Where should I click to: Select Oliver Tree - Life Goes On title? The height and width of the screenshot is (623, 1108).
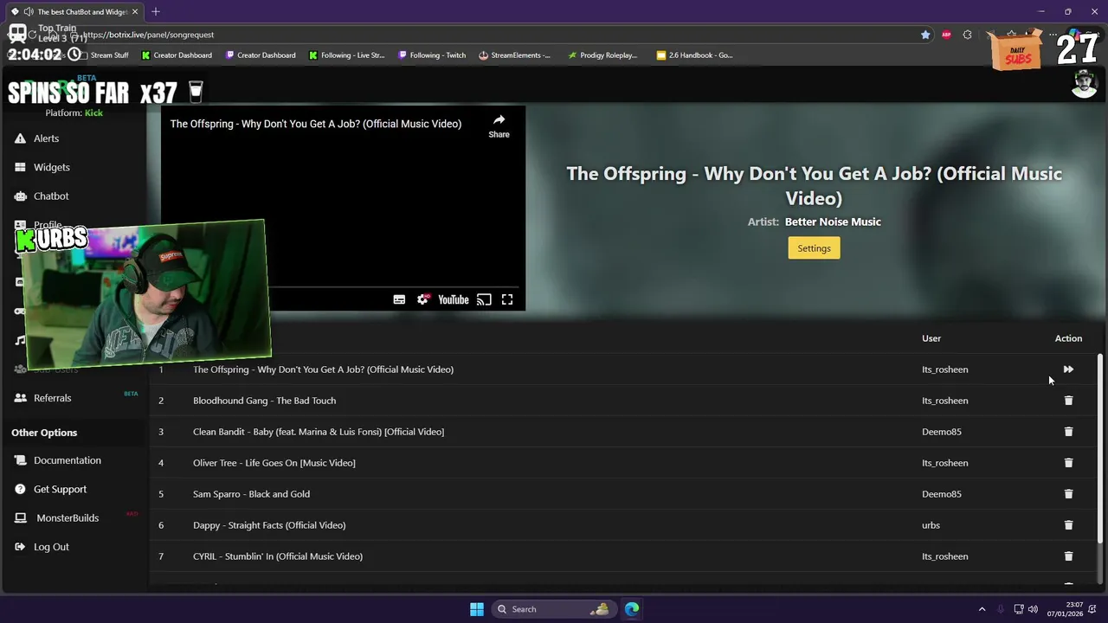pos(274,463)
